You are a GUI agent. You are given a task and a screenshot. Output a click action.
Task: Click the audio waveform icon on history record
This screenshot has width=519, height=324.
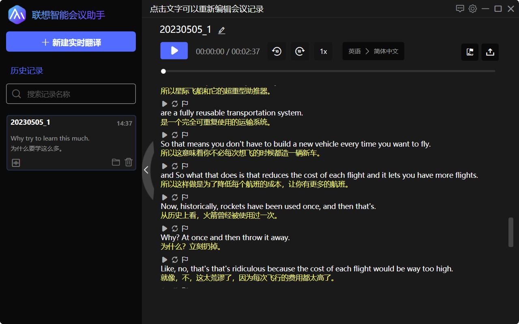point(16,163)
